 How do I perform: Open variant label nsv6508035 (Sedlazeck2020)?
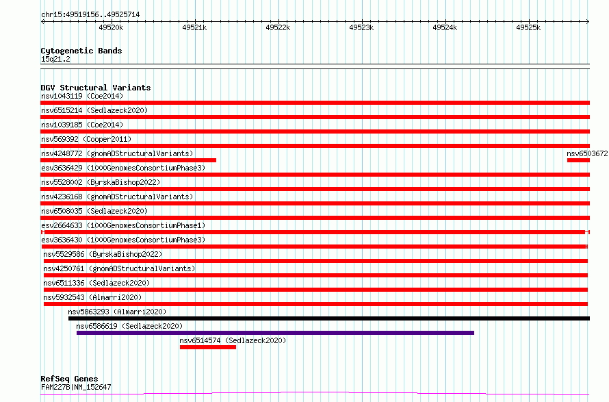94,211
